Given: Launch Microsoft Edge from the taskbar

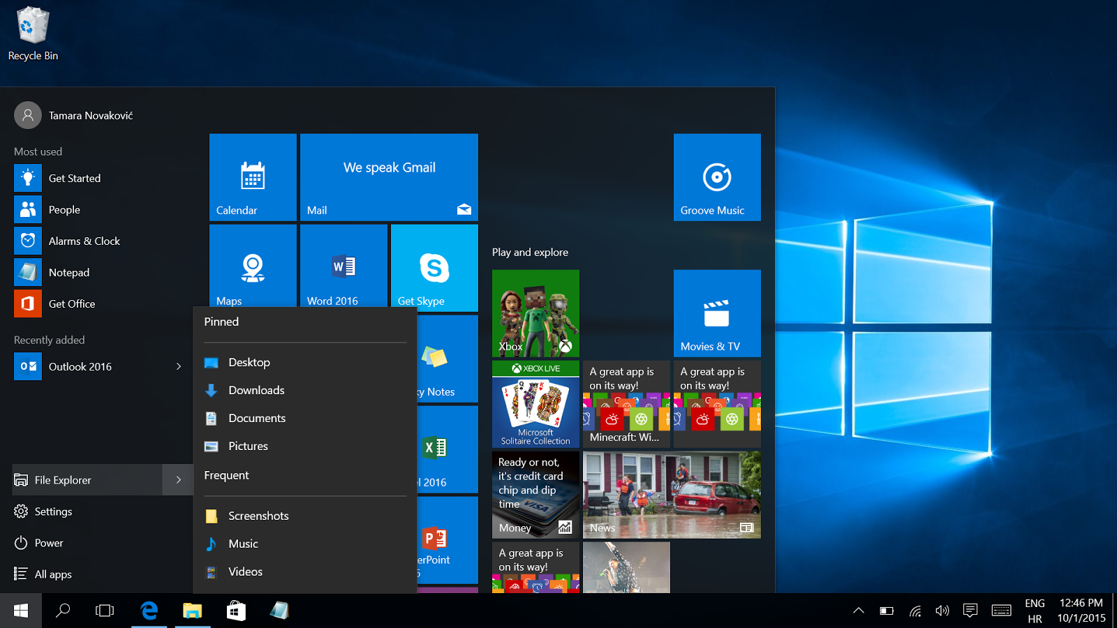Looking at the screenshot, I should [x=149, y=611].
